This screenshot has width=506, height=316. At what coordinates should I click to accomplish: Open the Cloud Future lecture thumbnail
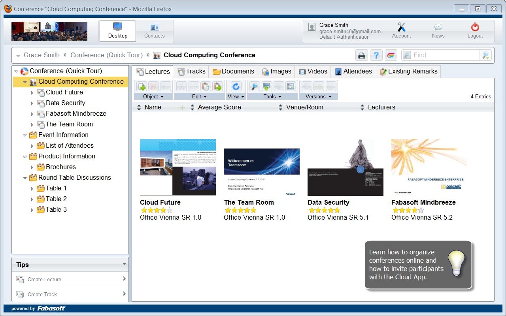click(x=178, y=167)
